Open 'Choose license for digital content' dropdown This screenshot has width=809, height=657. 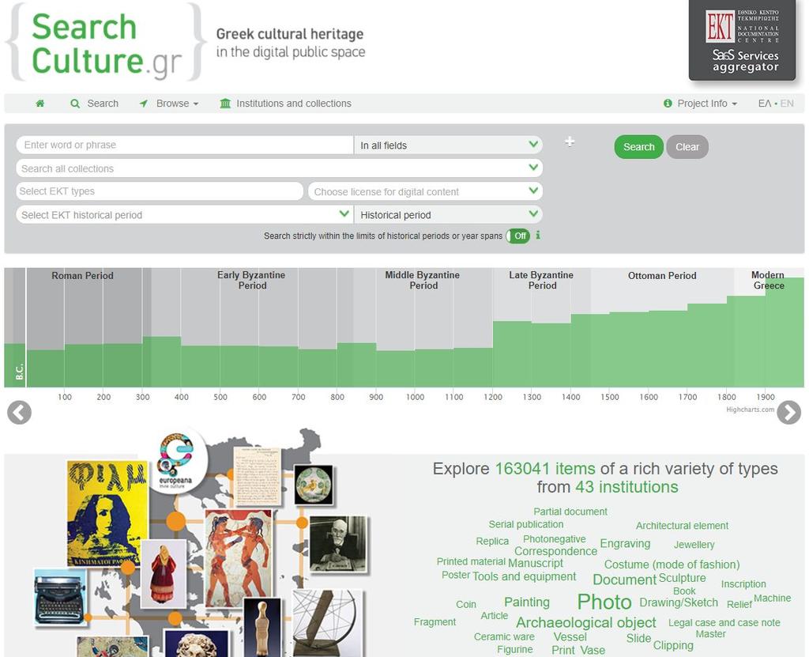(425, 191)
